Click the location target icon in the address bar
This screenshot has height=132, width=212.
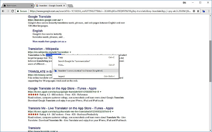(194, 11)
